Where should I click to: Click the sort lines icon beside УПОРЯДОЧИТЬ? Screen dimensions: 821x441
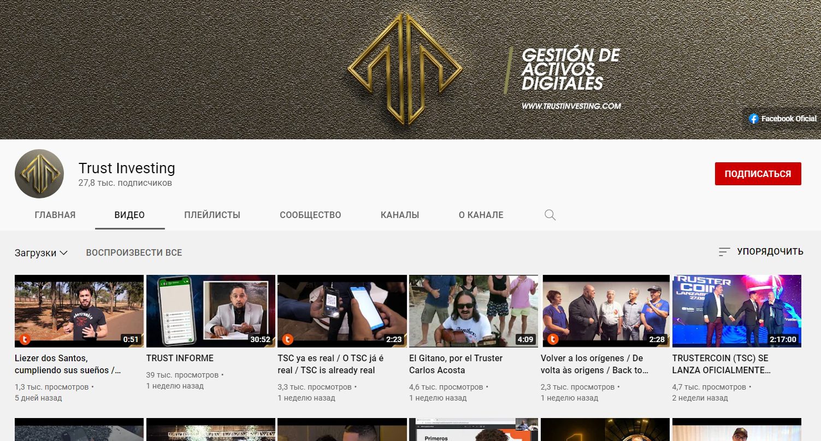point(724,252)
